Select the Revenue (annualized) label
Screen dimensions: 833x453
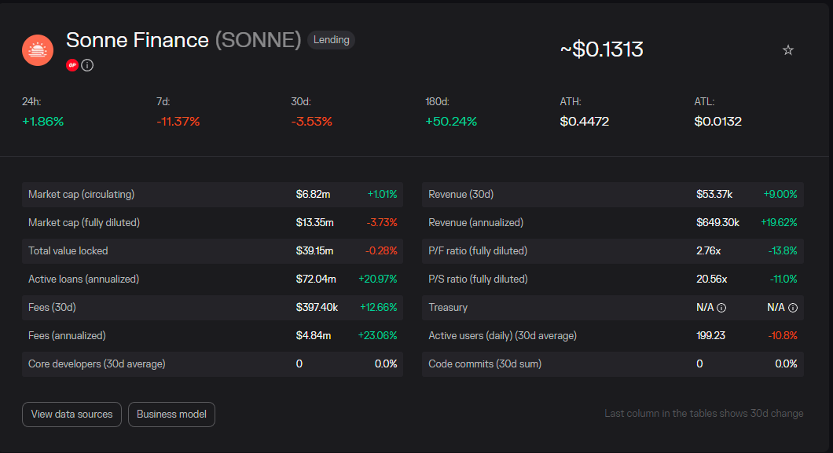coord(475,223)
